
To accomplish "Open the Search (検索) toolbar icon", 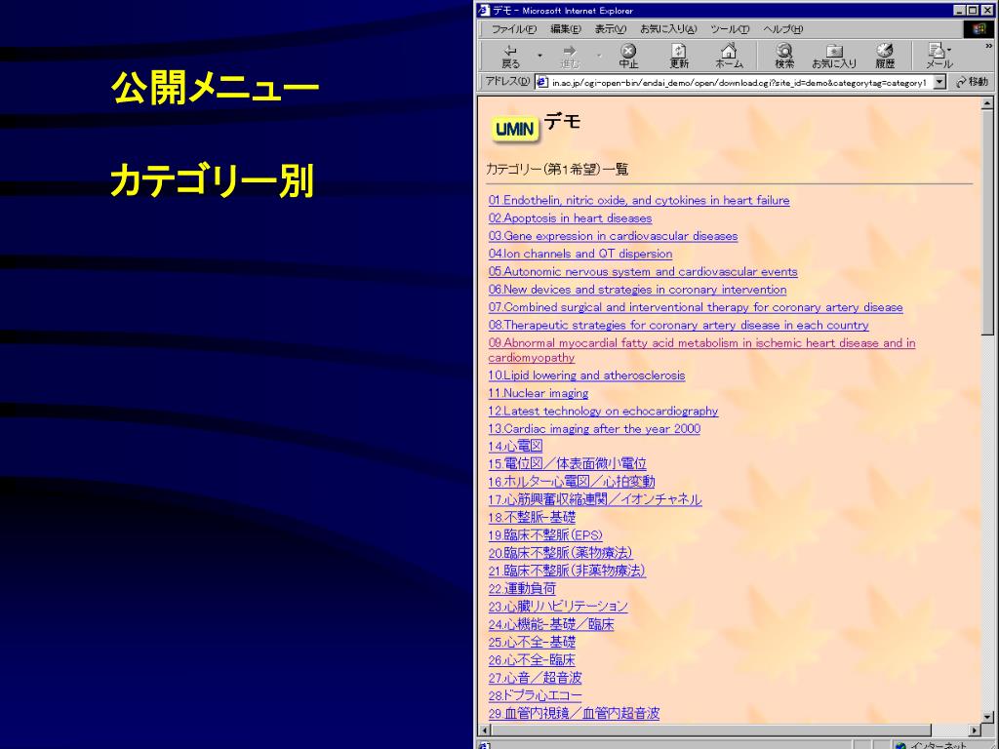I will pyautogui.click(x=784, y=56).
